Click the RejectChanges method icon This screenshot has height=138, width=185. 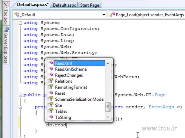(x=51, y=75)
